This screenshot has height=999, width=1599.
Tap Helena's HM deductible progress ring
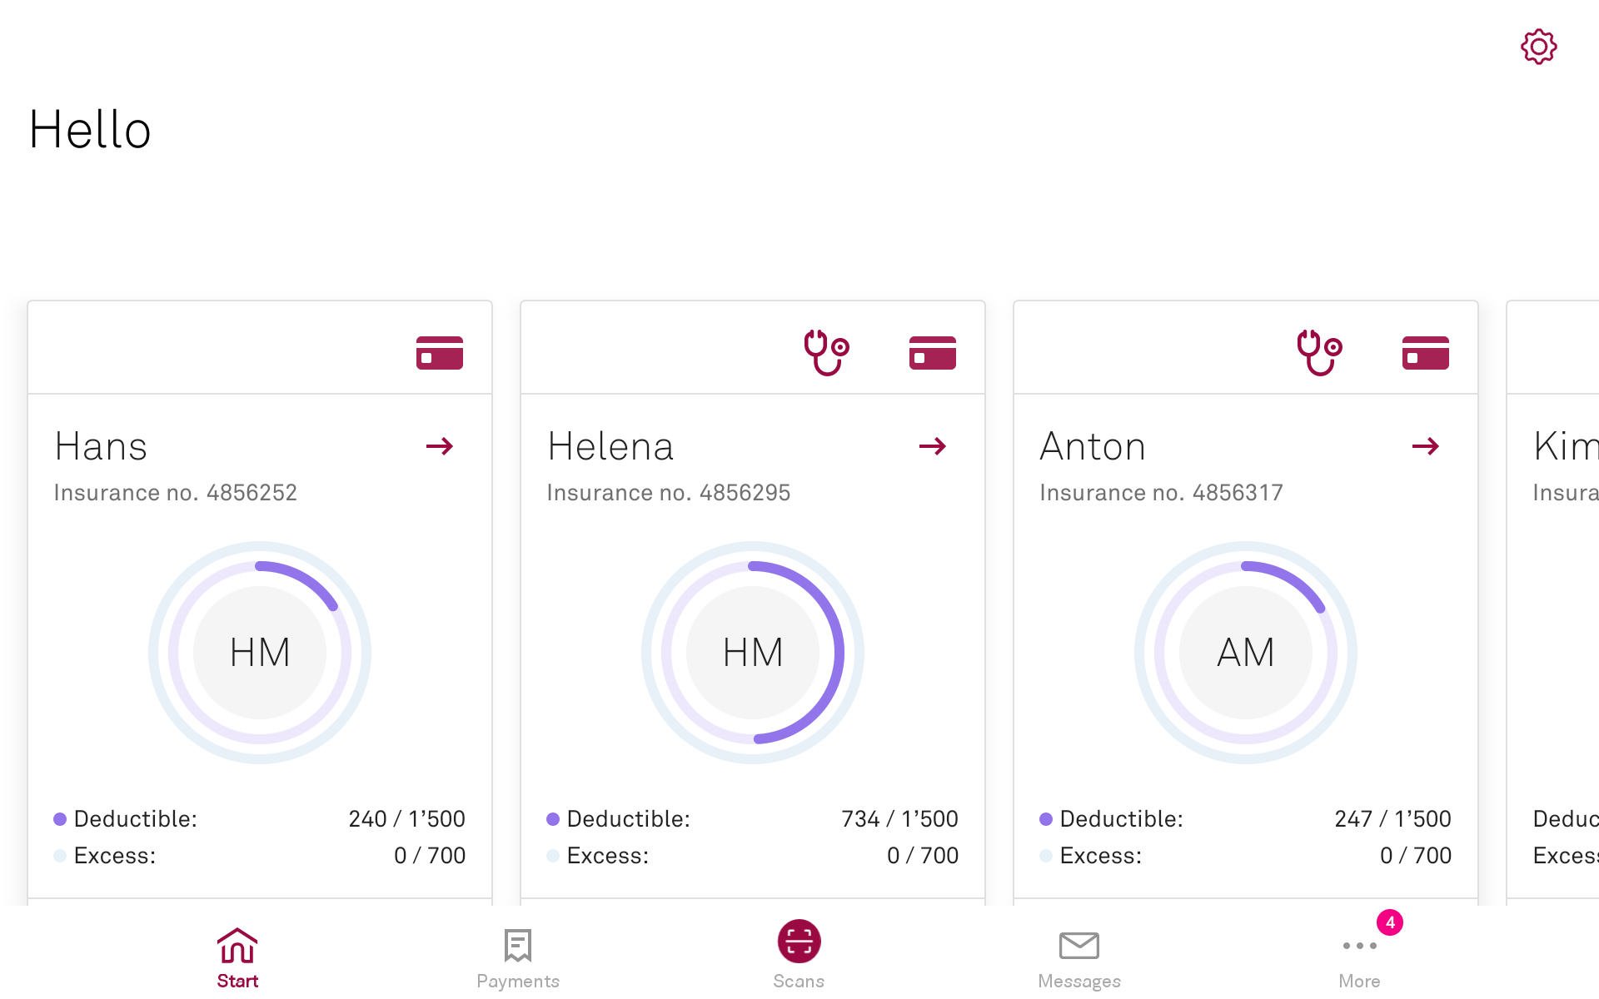pos(753,652)
